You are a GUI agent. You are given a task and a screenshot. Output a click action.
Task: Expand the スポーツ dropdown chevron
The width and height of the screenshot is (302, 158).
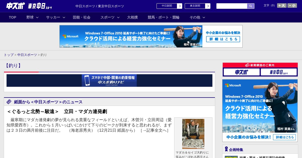coord(118,17)
